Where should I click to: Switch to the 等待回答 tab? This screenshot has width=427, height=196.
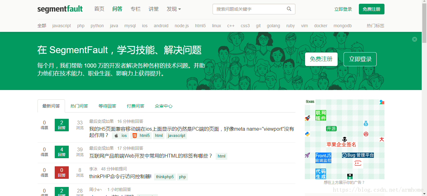coord(107,106)
